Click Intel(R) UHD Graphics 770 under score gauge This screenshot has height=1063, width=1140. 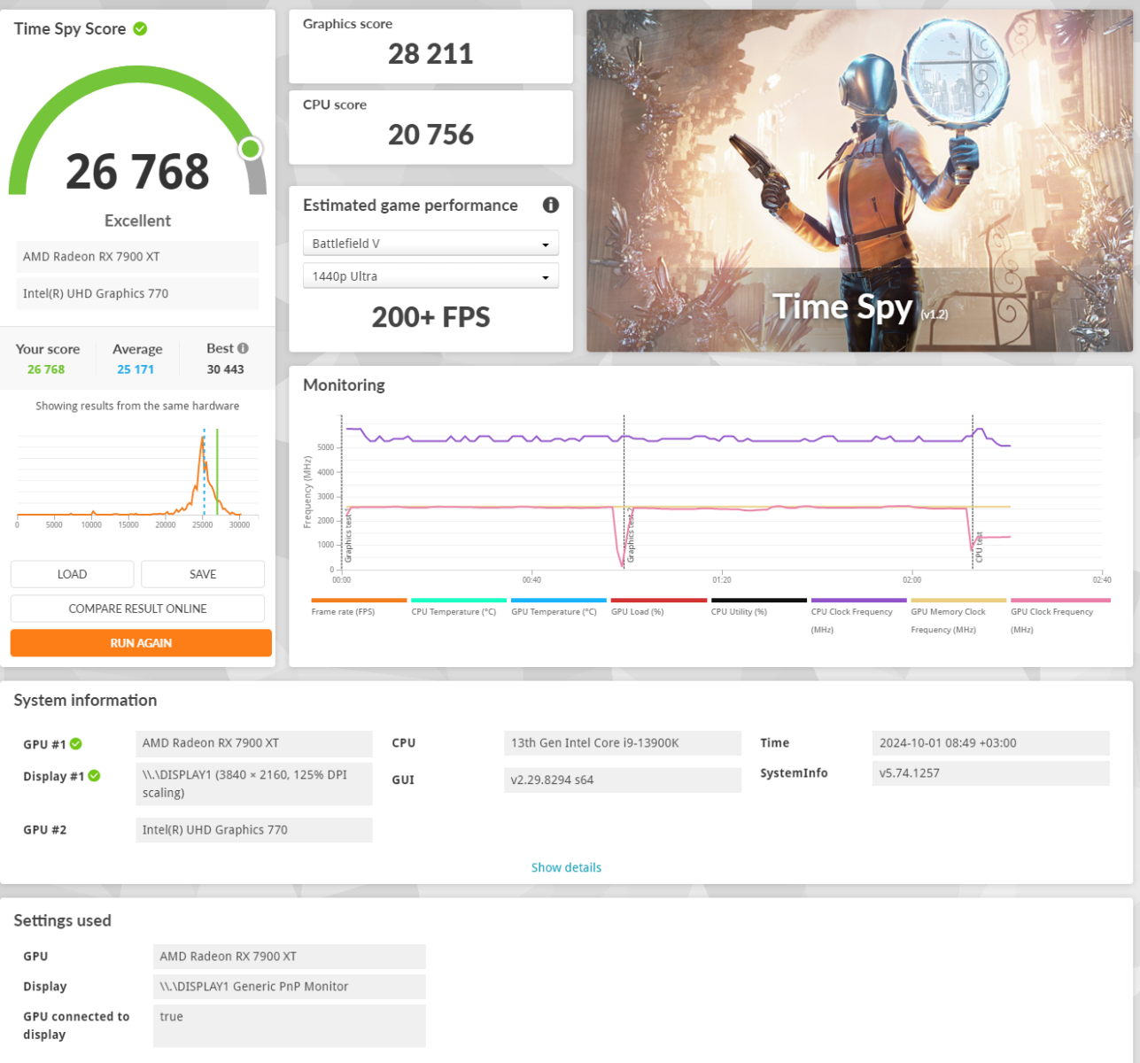[x=137, y=294]
